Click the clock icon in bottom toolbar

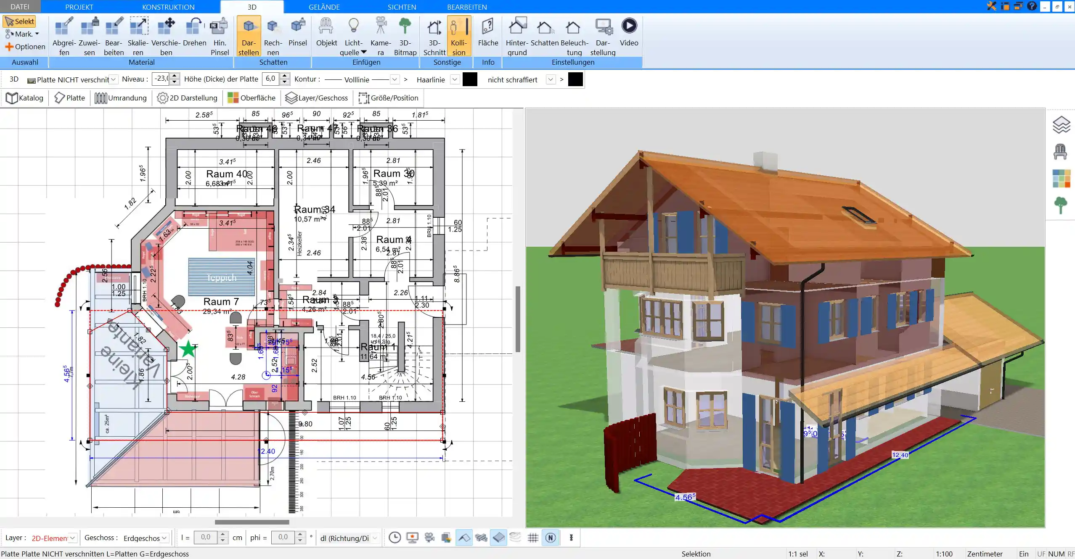pos(395,538)
